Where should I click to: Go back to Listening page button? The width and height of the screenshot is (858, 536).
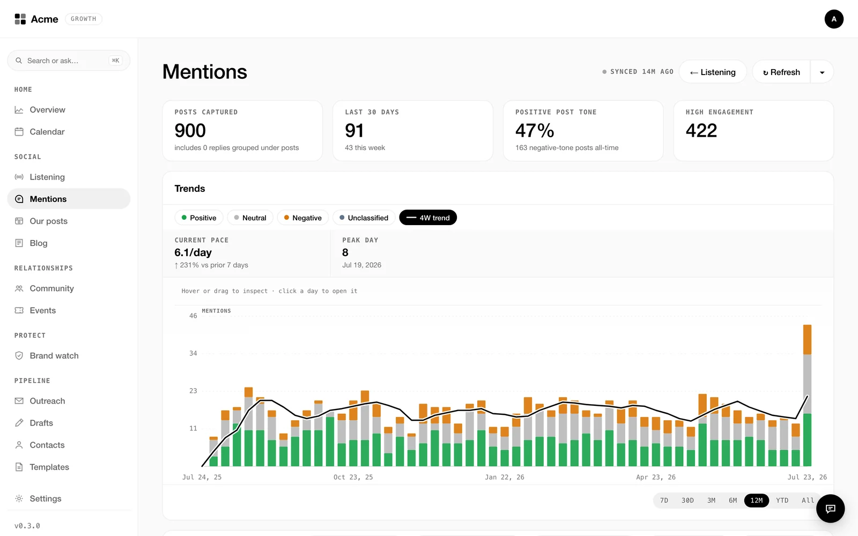pos(713,72)
